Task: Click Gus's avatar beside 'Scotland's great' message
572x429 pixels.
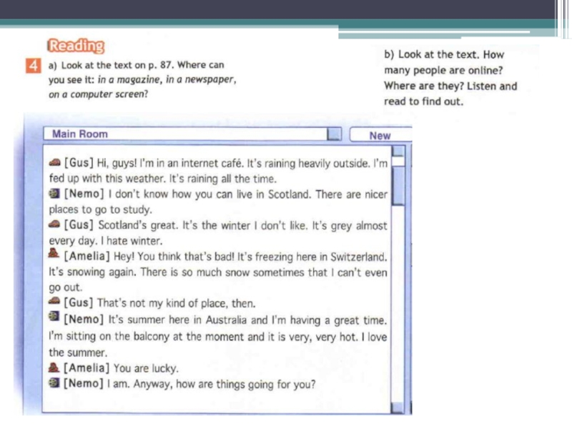Action: [55, 225]
